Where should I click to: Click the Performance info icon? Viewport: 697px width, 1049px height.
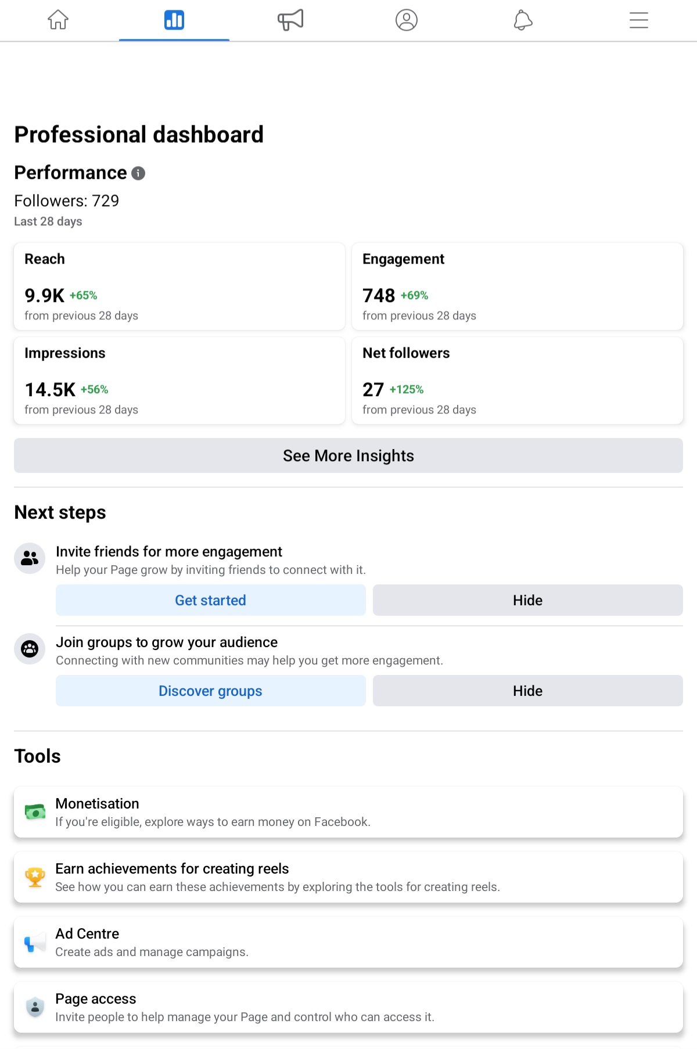138,173
